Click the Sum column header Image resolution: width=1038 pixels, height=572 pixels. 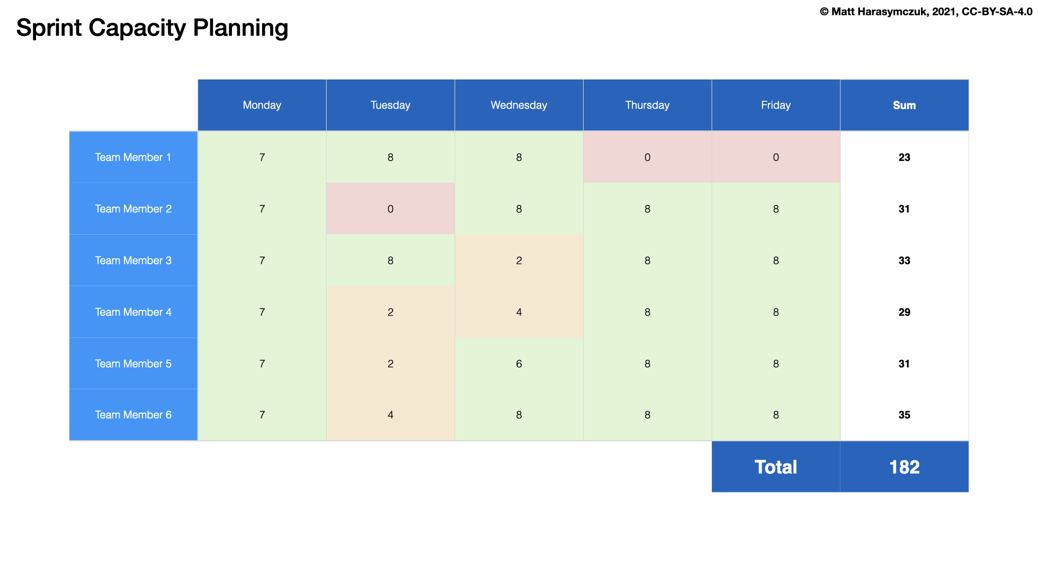click(x=904, y=105)
